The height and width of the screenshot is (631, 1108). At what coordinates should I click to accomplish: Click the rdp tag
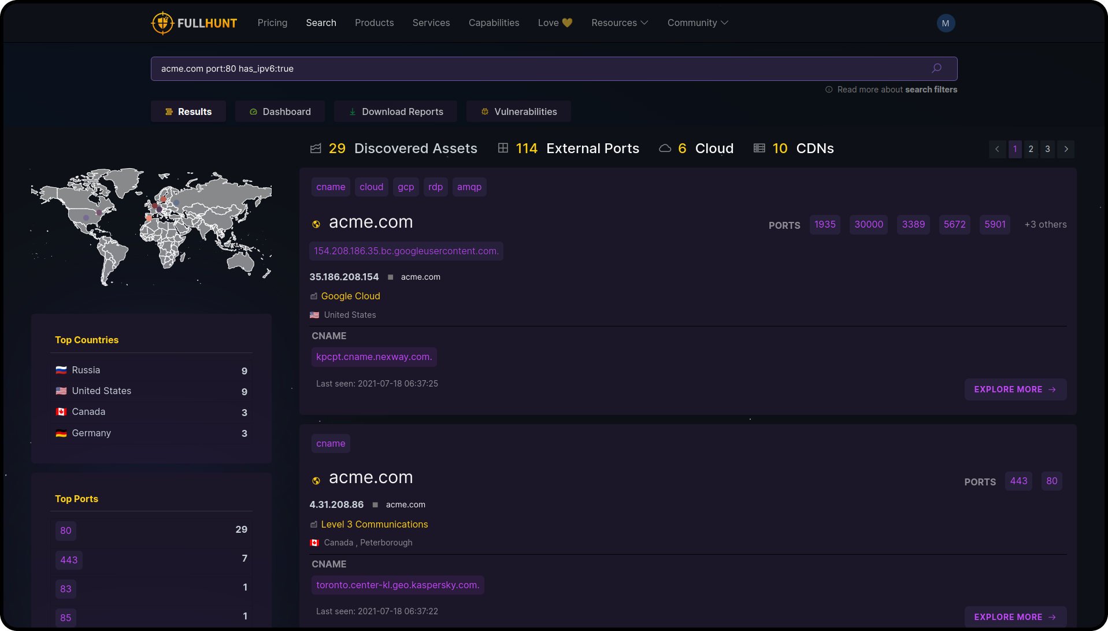tap(436, 187)
